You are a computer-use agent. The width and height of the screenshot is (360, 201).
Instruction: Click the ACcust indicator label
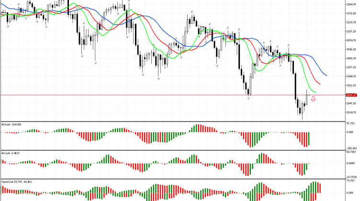pos(11,153)
